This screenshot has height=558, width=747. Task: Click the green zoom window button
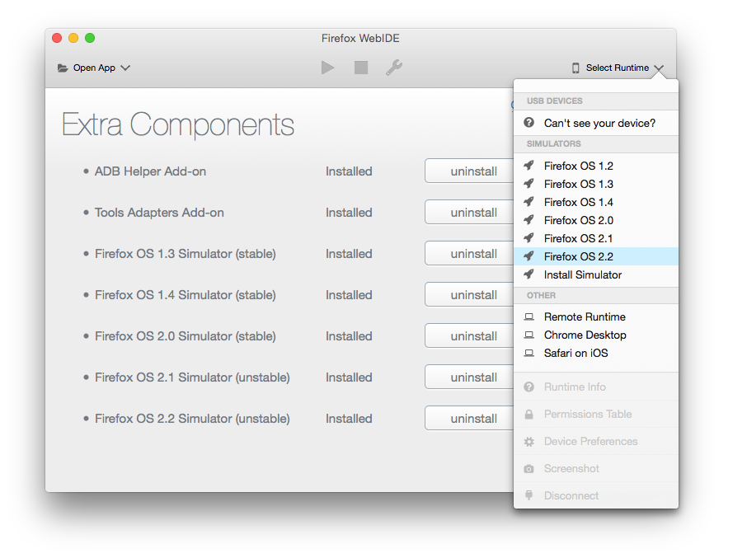[90, 38]
